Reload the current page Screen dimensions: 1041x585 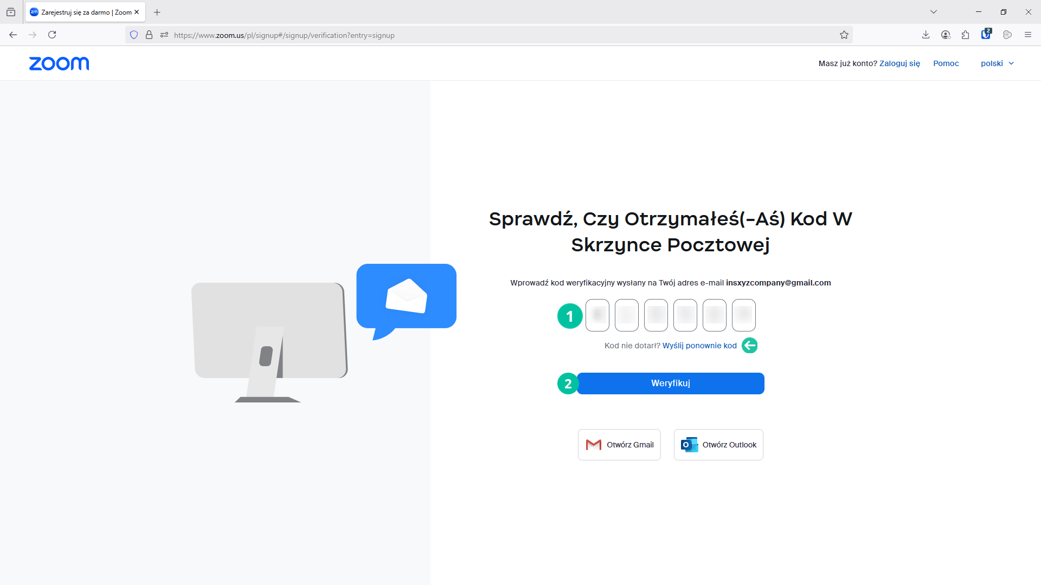(52, 35)
